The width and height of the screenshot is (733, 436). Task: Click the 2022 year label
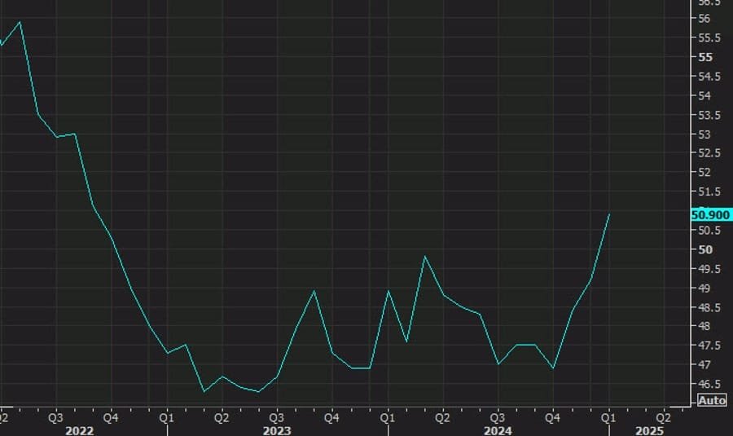[80, 429]
